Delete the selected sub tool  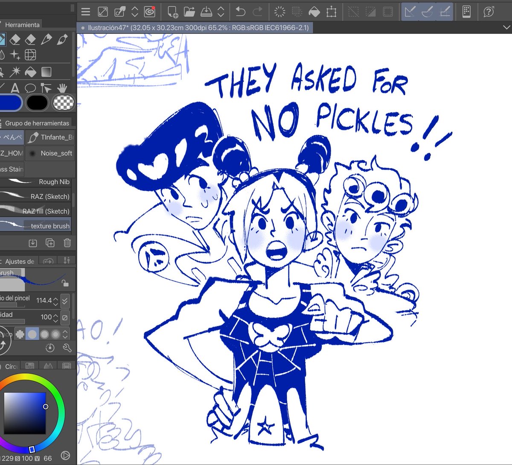67,243
